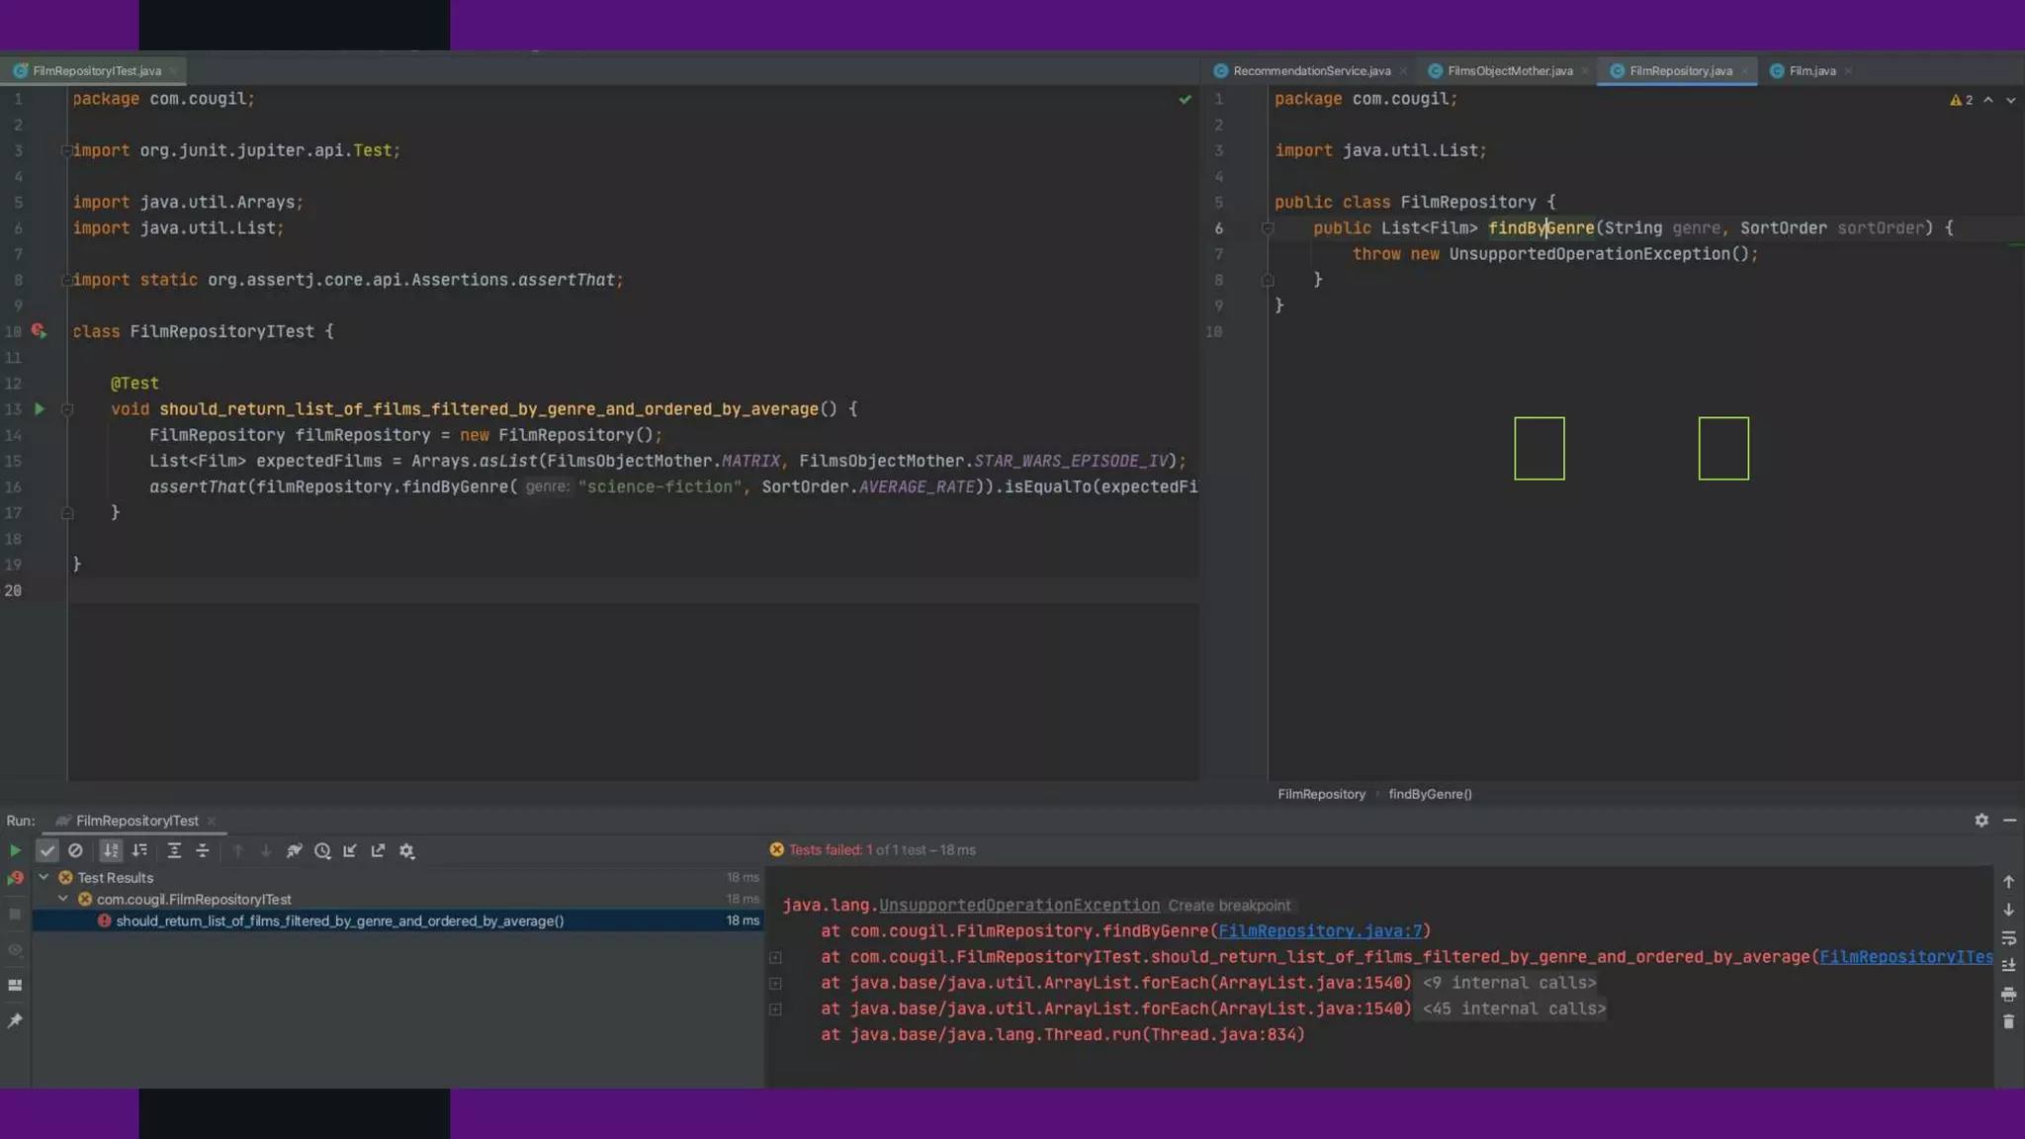Open FilmRepository.java:7 stack trace link
2025x1139 pixels.
[1320, 931]
